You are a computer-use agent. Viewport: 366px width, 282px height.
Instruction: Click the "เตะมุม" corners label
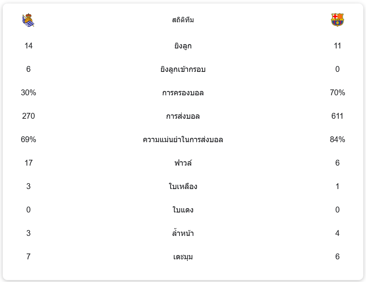click(x=183, y=257)
